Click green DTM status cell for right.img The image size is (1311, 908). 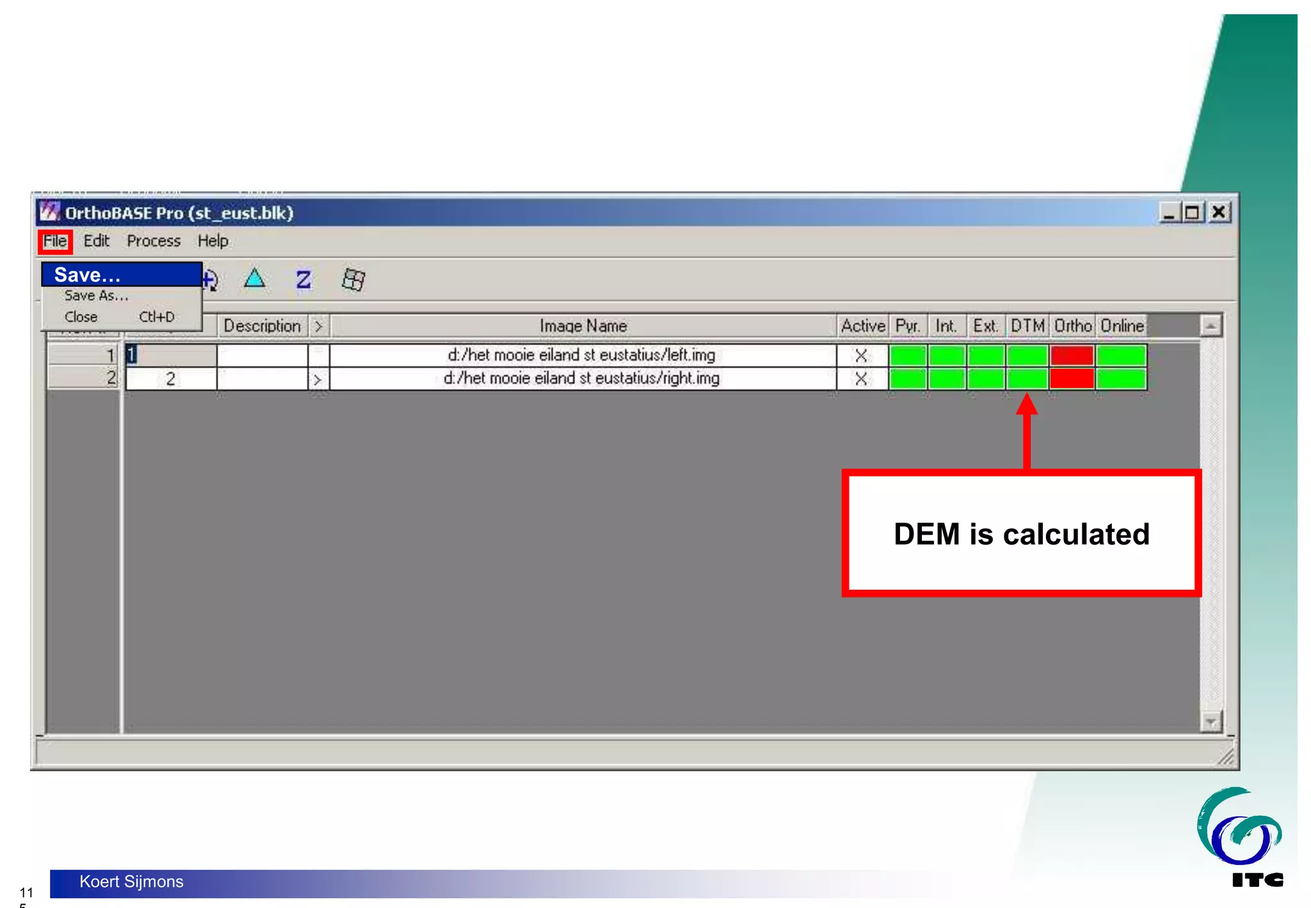point(1027,378)
